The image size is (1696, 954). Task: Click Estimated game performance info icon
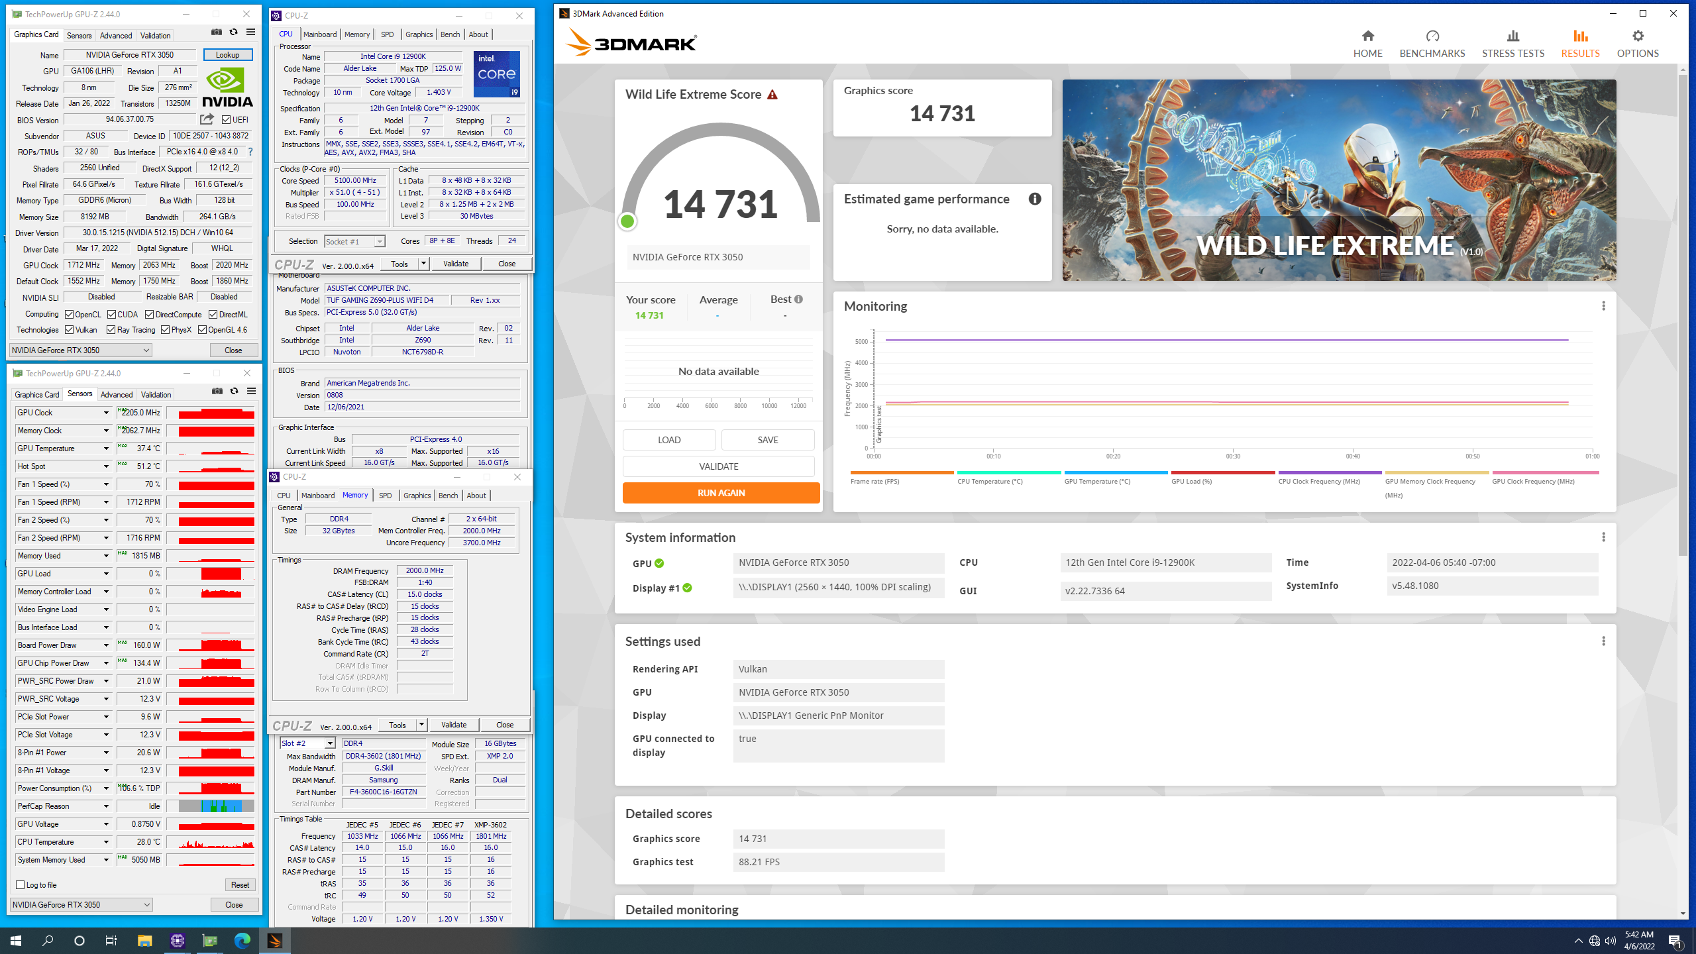pos(1035,199)
